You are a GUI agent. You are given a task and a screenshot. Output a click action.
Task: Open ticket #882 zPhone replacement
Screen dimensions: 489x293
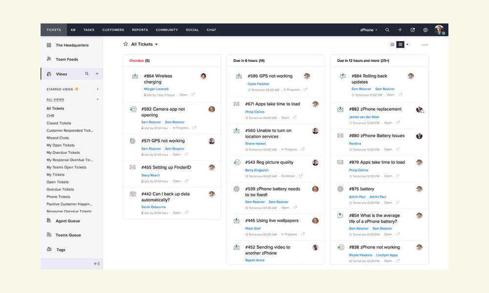point(375,109)
